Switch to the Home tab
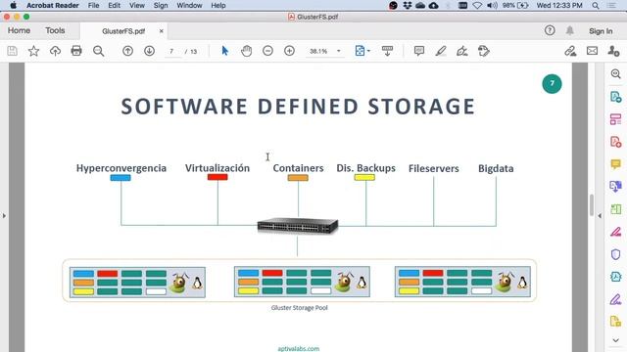 (x=19, y=30)
